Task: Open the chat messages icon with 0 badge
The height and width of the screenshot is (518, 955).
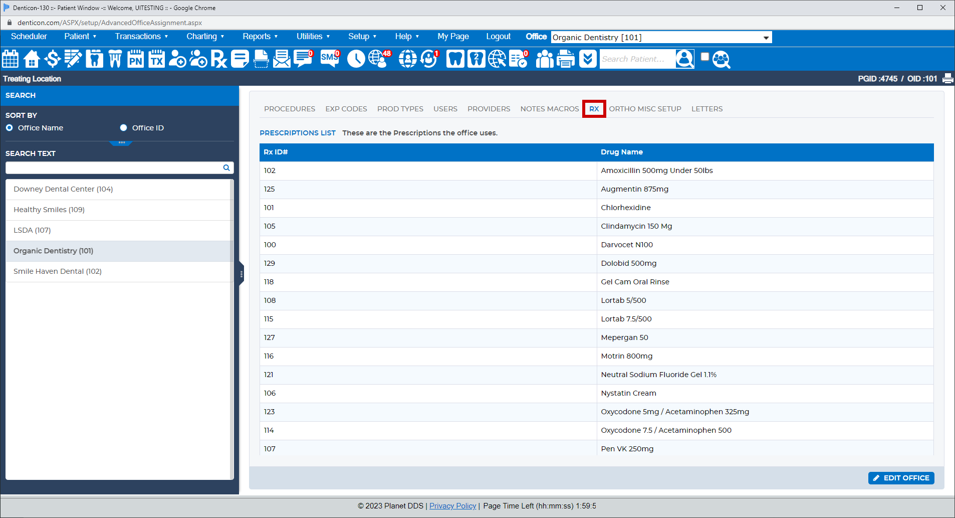Action: (x=303, y=59)
